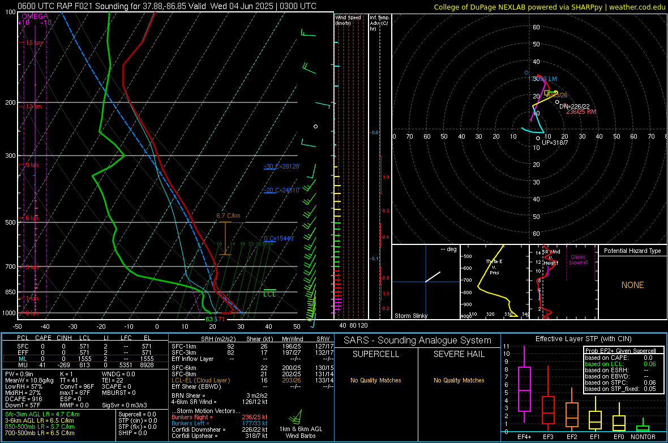
Task: Click the PW = 0.9in value
Action: coord(19,374)
